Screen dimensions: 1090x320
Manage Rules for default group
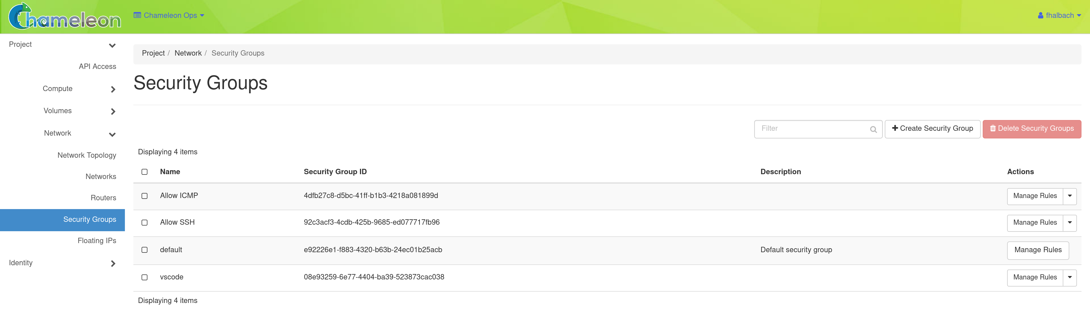point(1037,250)
